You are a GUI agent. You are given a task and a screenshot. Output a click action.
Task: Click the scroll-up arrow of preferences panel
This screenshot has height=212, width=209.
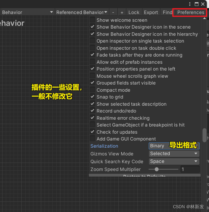(x=204, y=18)
